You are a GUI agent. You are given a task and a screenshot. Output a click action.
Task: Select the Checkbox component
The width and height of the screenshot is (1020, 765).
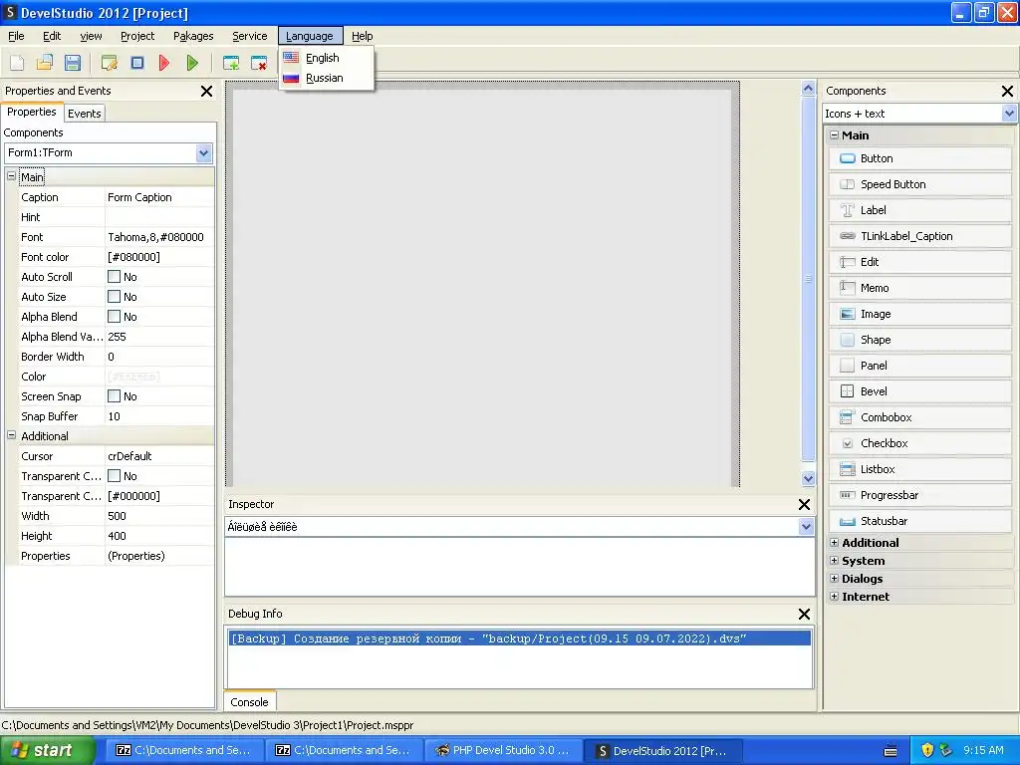tap(919, 443)
